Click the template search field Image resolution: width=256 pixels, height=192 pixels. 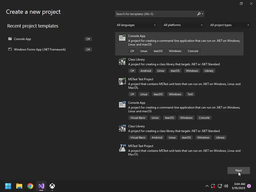click(x=159, y=14)
